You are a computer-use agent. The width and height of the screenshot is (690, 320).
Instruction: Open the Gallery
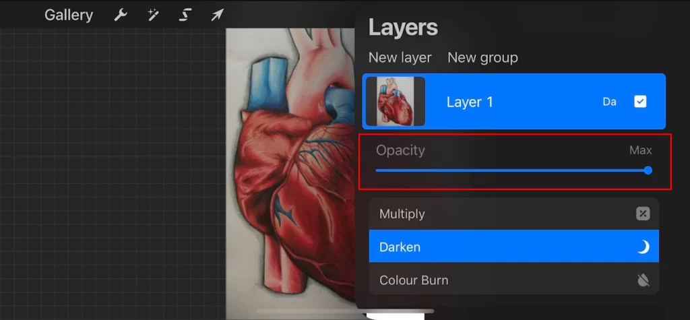[69, 15]
